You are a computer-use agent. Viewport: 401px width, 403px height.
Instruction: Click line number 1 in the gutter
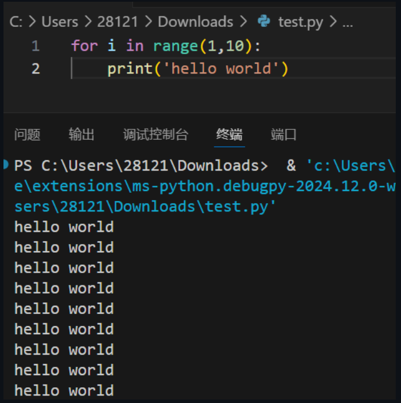click(36, 45)
